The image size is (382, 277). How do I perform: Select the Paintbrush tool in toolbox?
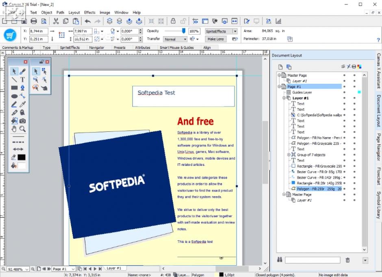tap(23, 72)
